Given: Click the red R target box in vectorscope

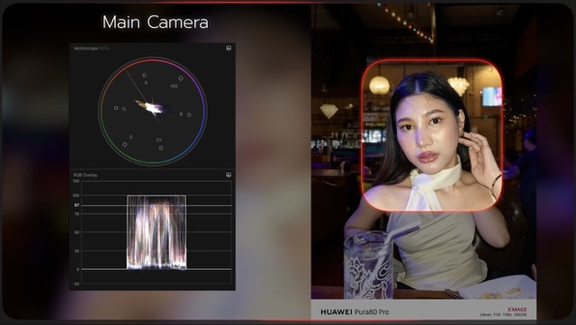Looking at the screenshot, I should (x=144, y=75).
